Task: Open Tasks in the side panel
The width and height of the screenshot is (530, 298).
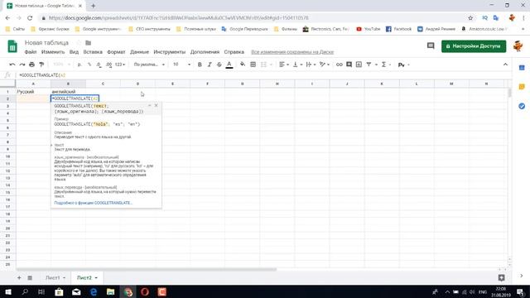Action: click(x=522, y=106)
